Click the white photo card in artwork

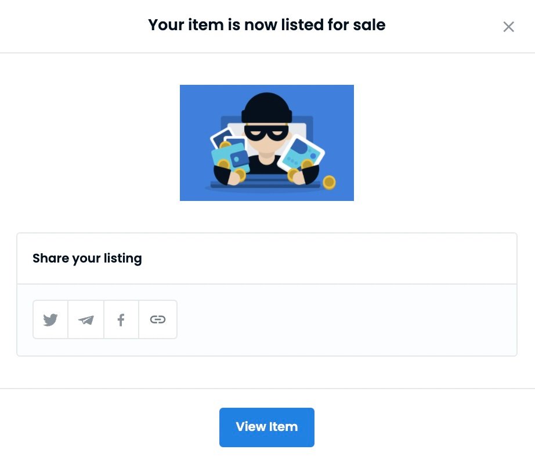click(x=301, y=153)
